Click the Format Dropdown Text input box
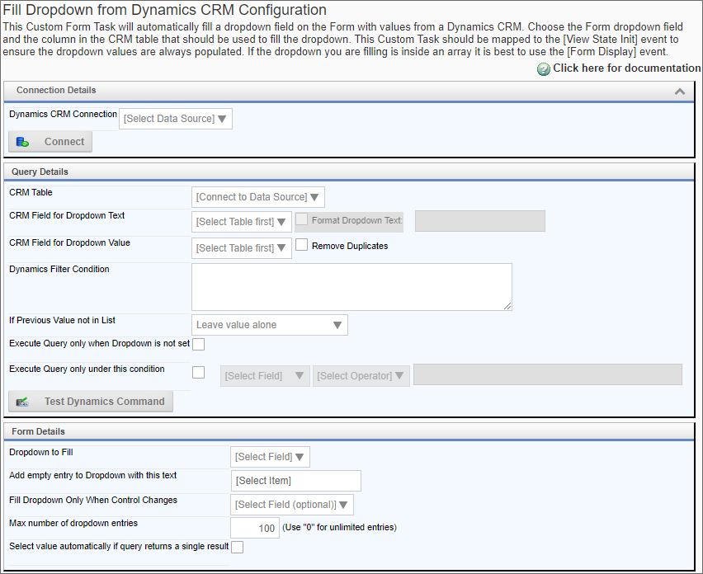Viewport: 703px width, 574px height. pos(479,221)
